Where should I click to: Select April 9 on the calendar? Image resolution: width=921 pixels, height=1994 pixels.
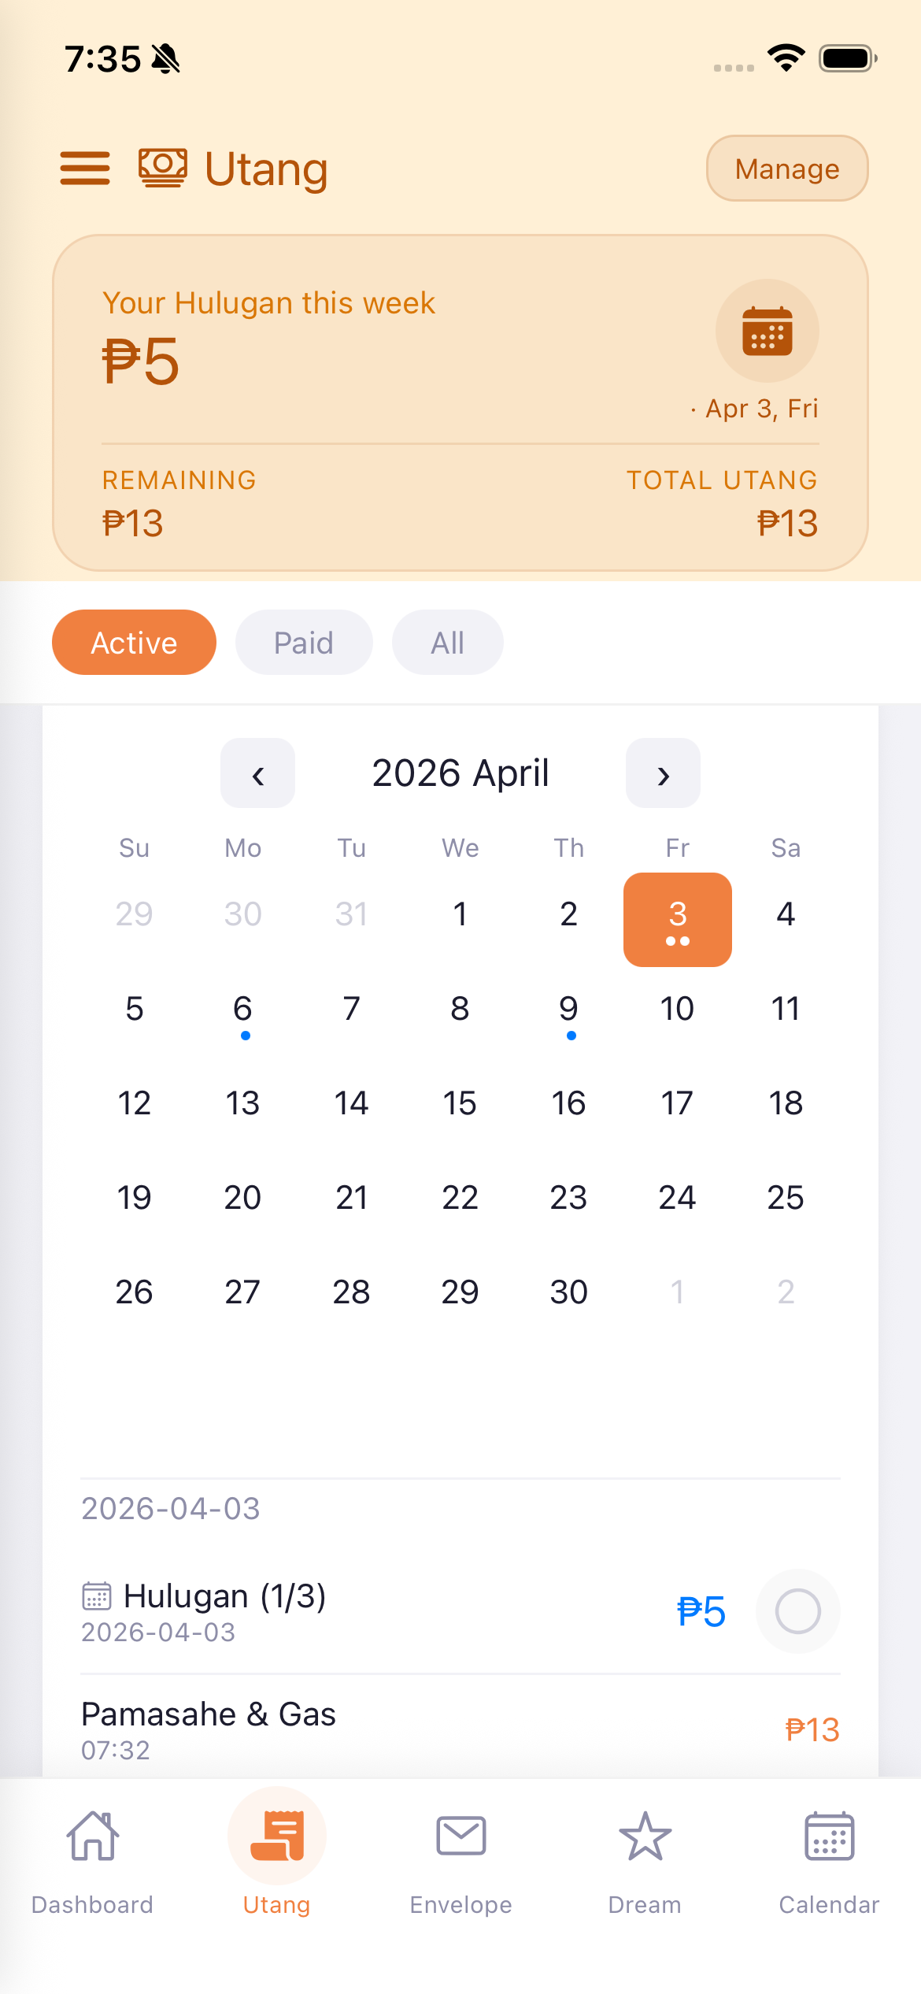[568, 1011]
